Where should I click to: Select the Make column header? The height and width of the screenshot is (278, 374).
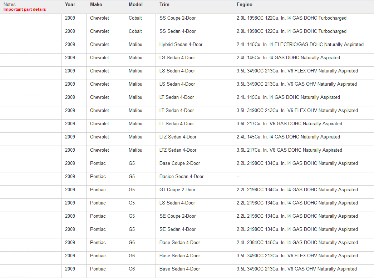(x=96, y=5)
